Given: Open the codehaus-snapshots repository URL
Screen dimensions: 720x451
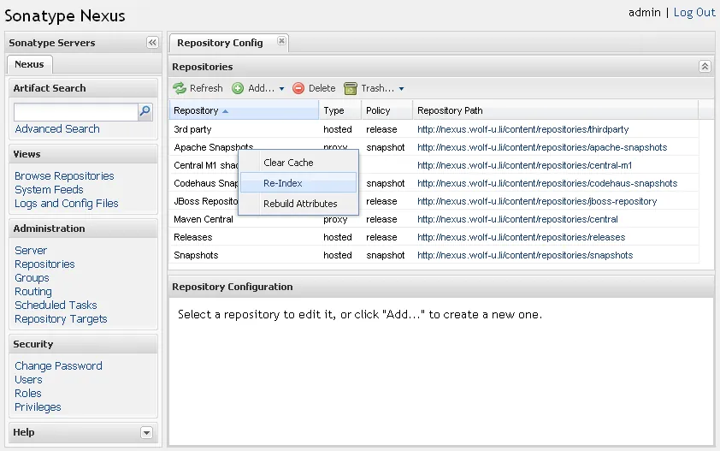Looking at the screenshot, I should coord(547,183).
